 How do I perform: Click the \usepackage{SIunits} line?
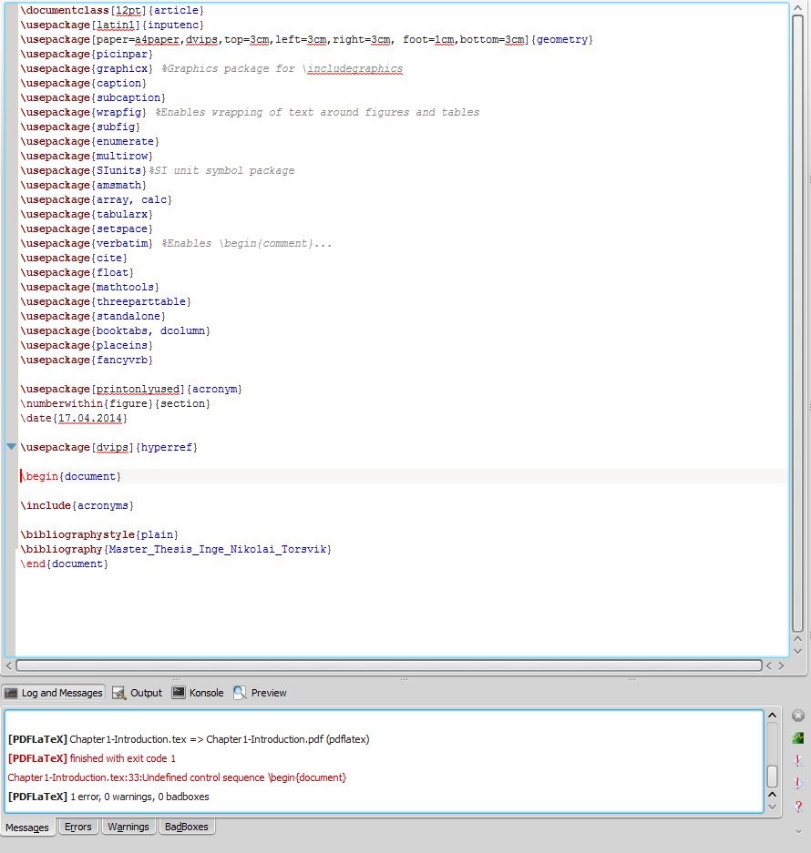pos(158,170)
